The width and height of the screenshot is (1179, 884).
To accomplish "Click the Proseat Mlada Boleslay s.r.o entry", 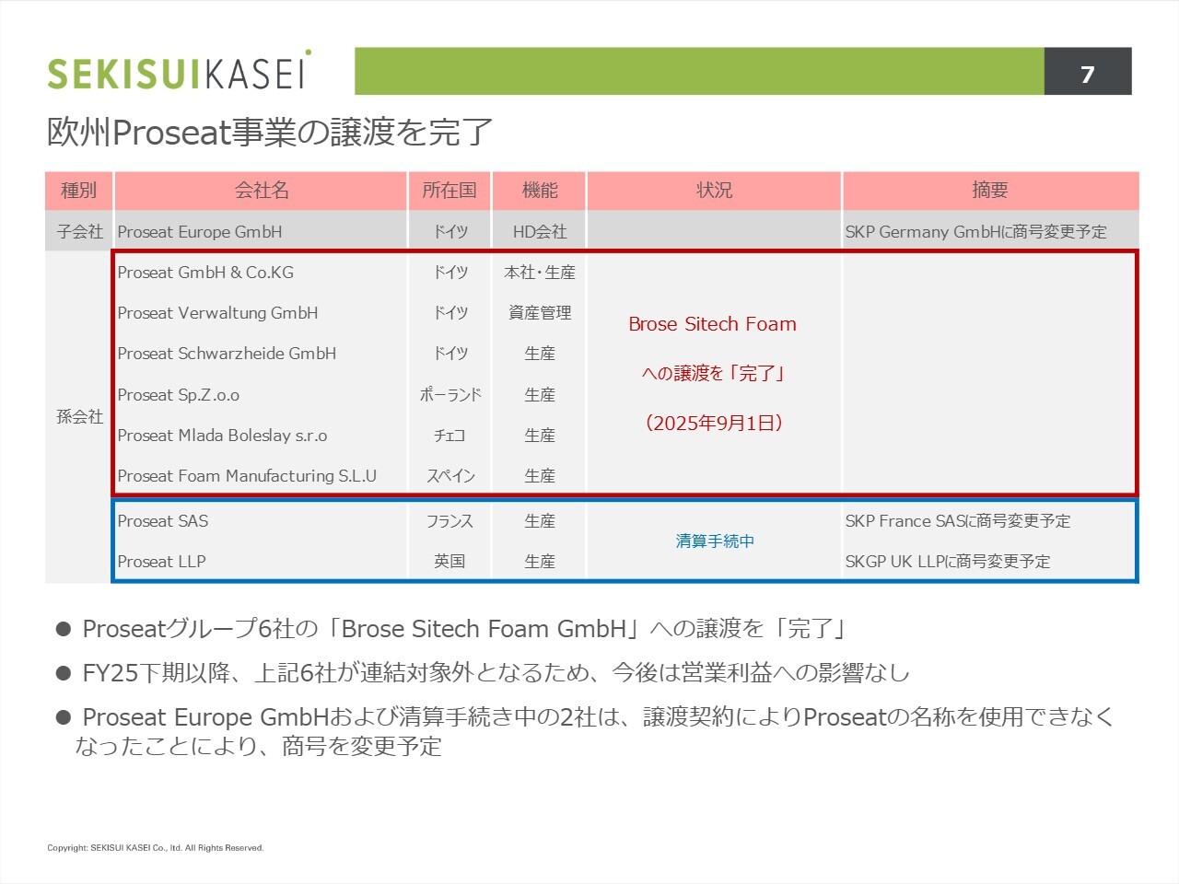I will click(222, 436).
